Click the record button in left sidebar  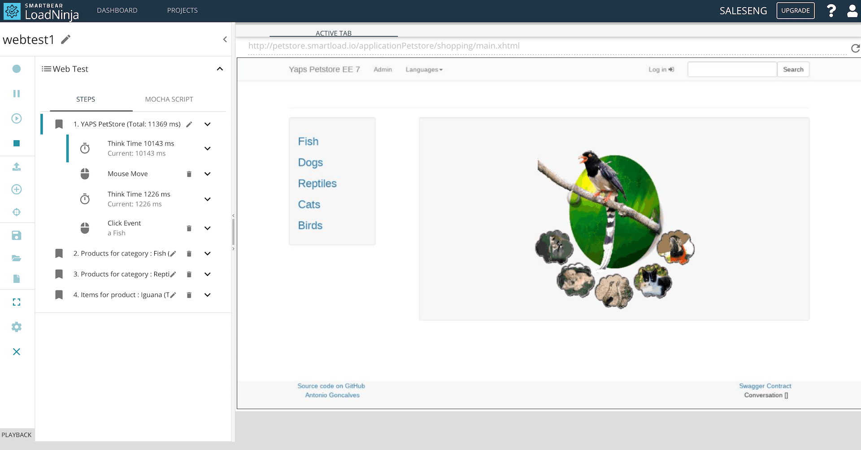pyautogui.click(x=17, y=69)
